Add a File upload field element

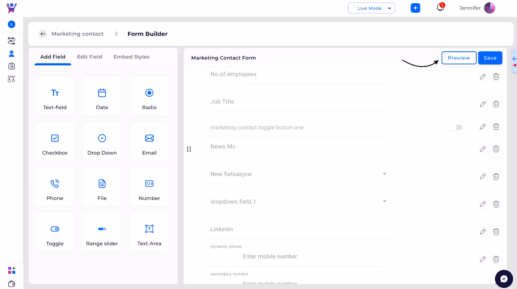pos(102,187)
